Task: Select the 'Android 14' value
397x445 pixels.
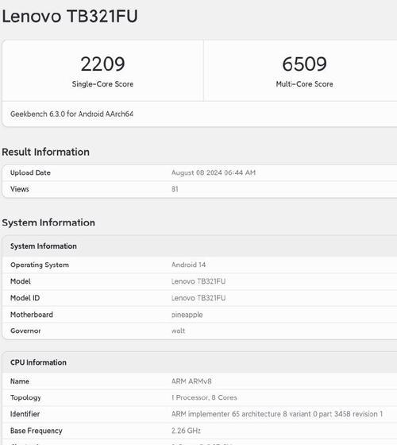Action: [x=189, y=265]
